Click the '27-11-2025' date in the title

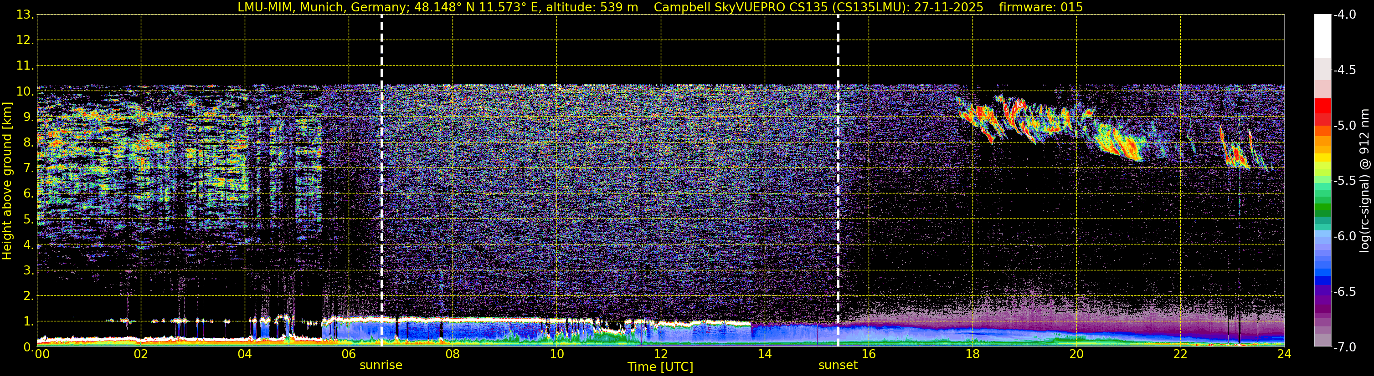tap(949, 7)
